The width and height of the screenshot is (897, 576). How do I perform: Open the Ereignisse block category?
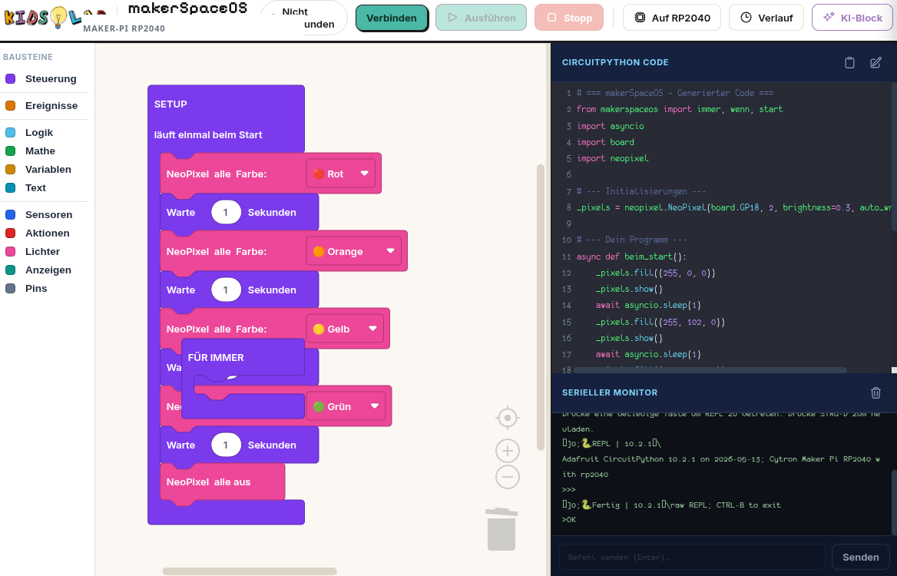tap(46, 106)
